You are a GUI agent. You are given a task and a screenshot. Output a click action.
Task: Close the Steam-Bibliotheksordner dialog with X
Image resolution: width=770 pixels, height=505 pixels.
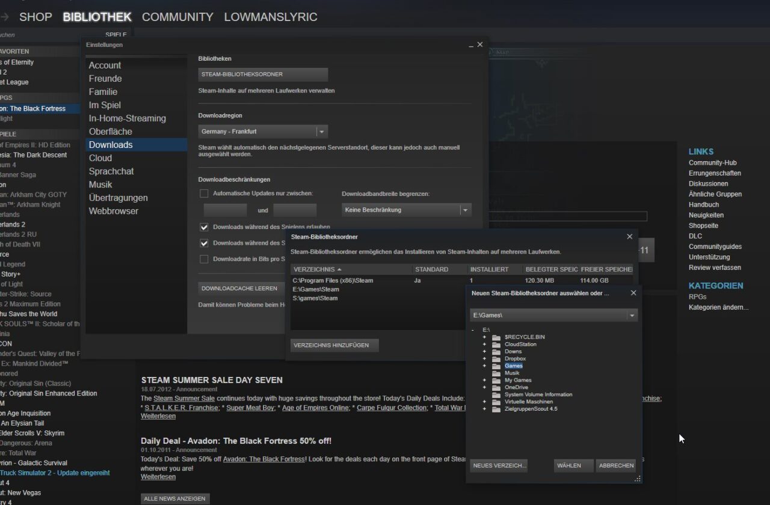tap(630, 237)
